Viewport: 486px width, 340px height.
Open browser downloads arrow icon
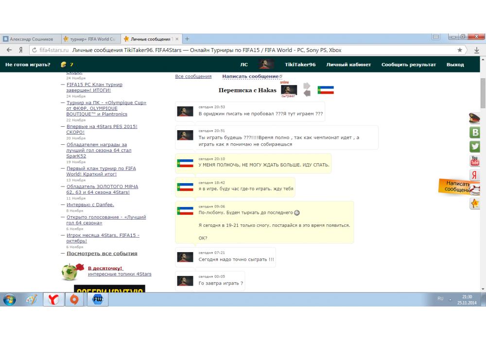tap(477, 50)
